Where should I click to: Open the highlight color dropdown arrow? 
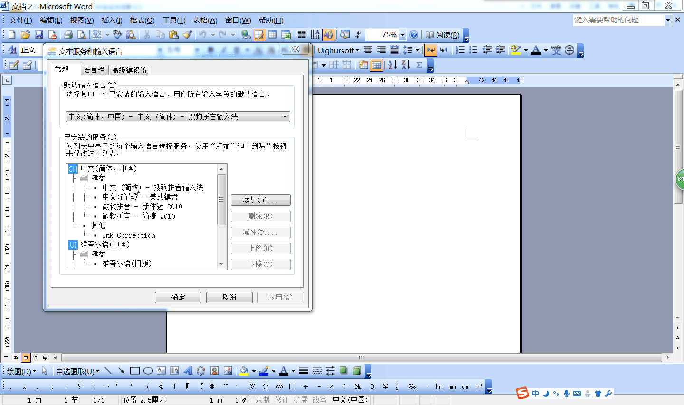[x=525, y=50]
